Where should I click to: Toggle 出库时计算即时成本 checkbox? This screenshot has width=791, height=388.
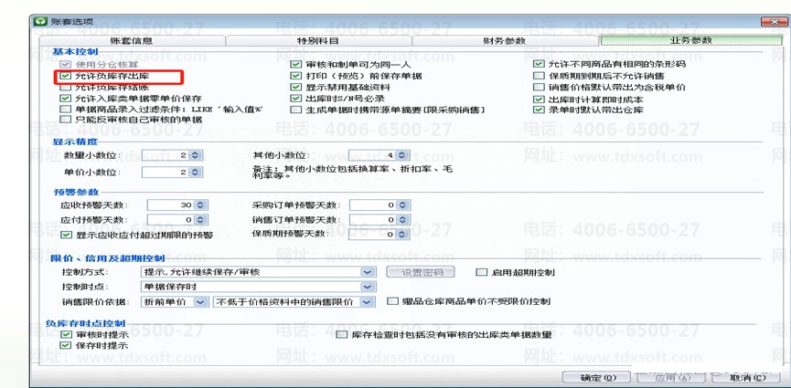pyautogui.click(x=540, y=99)
